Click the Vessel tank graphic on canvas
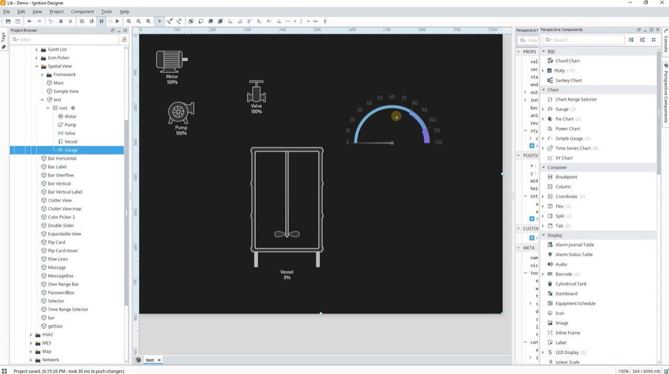Viewport: 669px width, 374px height. point(287,207)
